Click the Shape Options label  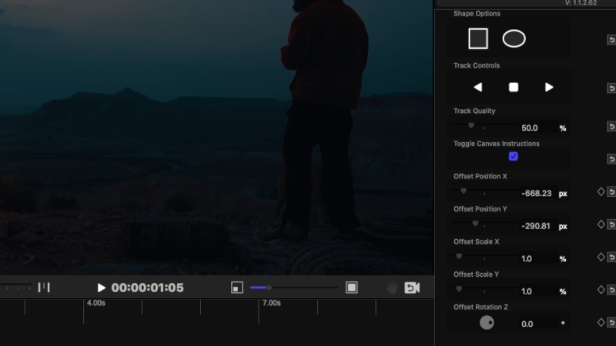[x=477, y=14]
